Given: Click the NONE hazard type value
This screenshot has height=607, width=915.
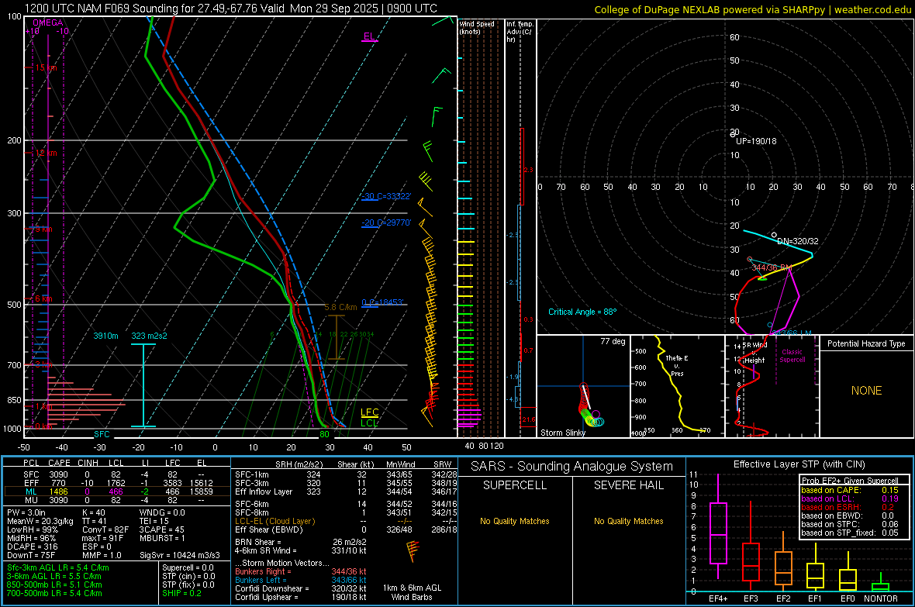Looking at the screenshot, I should pyautogui.click(x=866, y=391).
